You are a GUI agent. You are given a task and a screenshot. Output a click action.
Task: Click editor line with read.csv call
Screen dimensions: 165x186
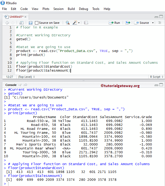(74, 51)
